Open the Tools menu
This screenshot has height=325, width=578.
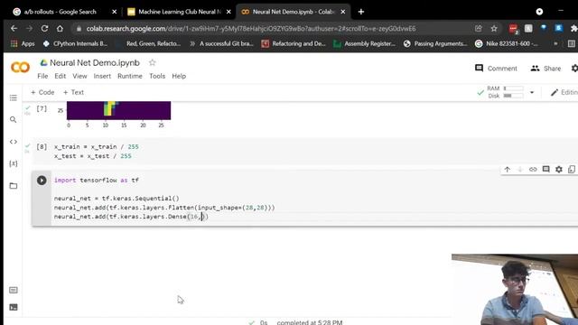click(157, 76)
